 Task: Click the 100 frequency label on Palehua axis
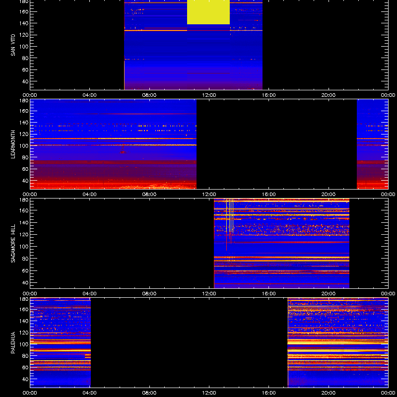tap(23, 344)
